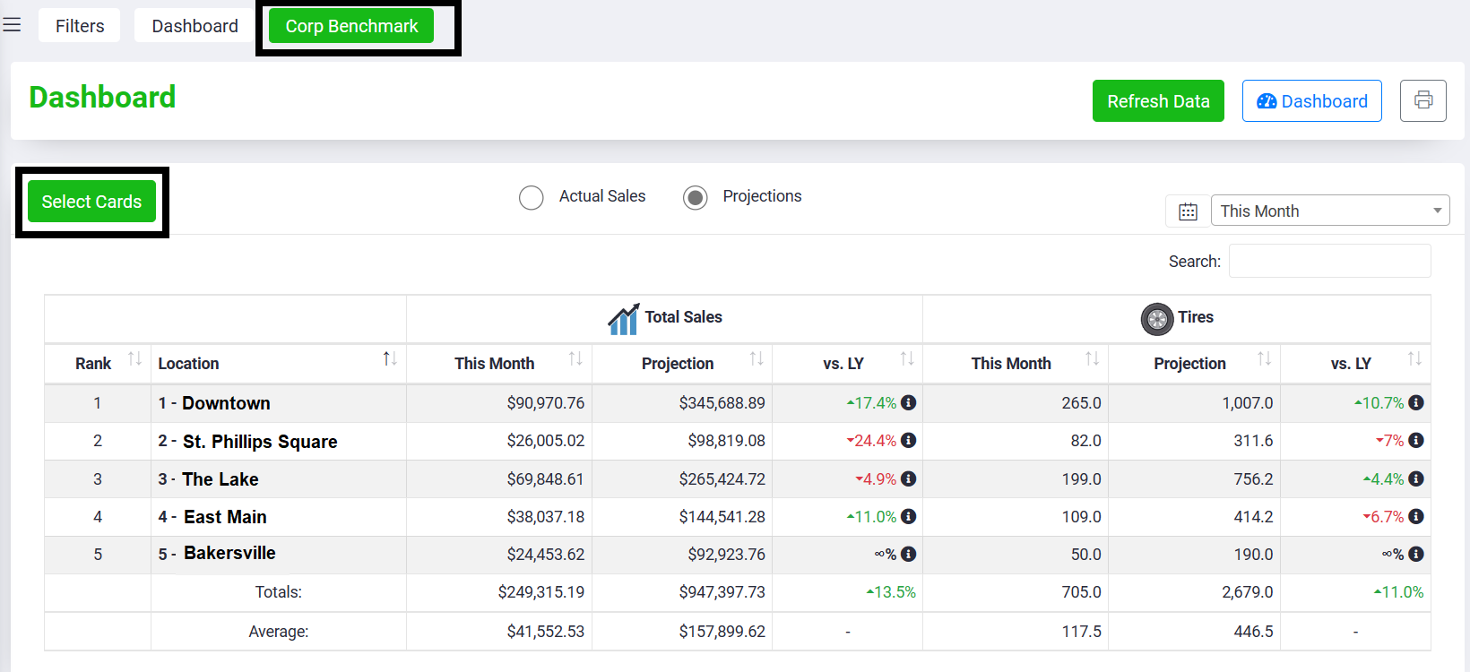The image size is (1470, 672).
Task: Open the hamburger menu icon
Action: (x=12, y=25)
